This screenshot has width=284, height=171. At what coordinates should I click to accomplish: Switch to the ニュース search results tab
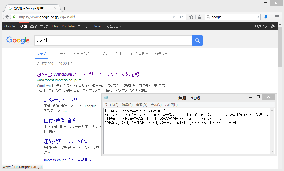coord(60,54)
